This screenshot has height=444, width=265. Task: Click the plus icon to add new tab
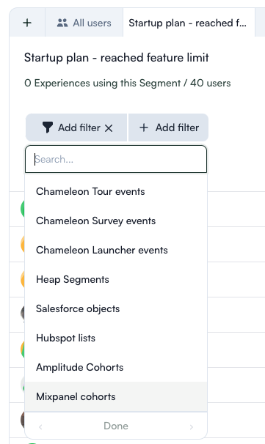point(27,23)
